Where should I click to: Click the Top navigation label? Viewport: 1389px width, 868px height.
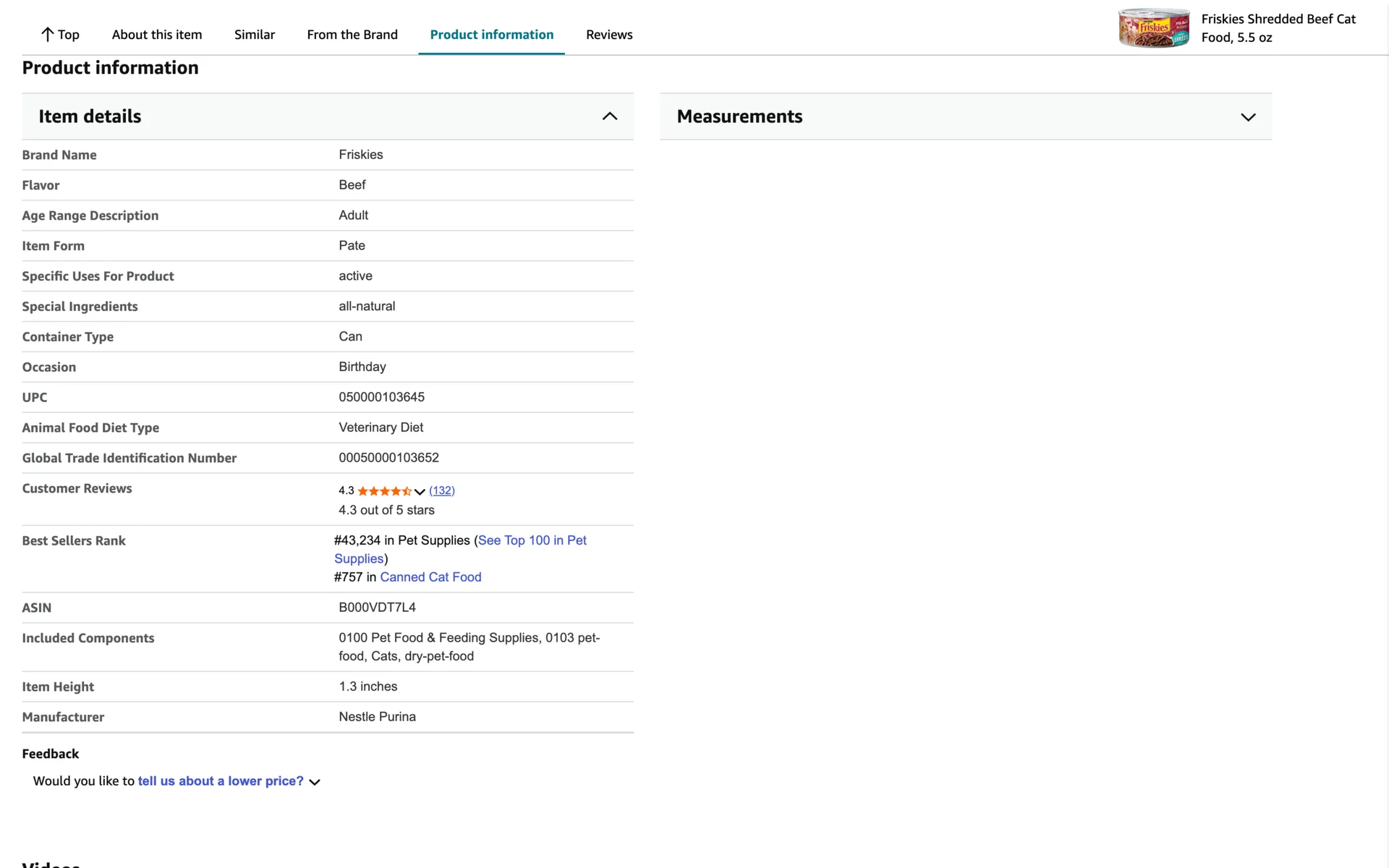(x=69, y=35)
